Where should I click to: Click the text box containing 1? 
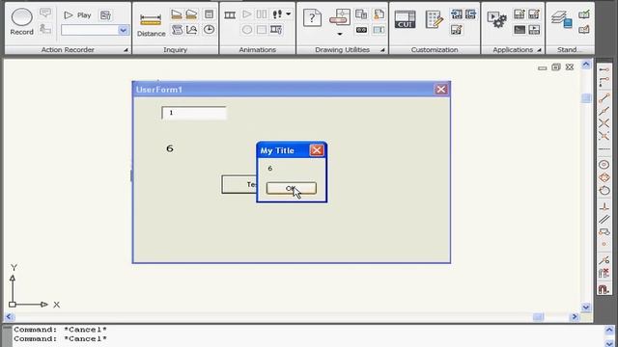coord(194,113)
